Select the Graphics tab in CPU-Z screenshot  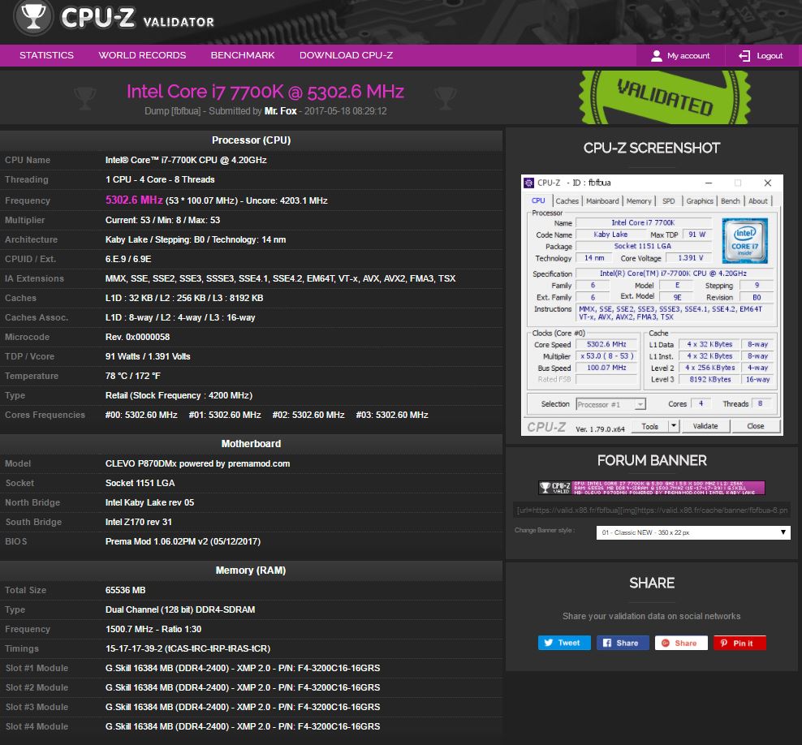pos(699,201)
